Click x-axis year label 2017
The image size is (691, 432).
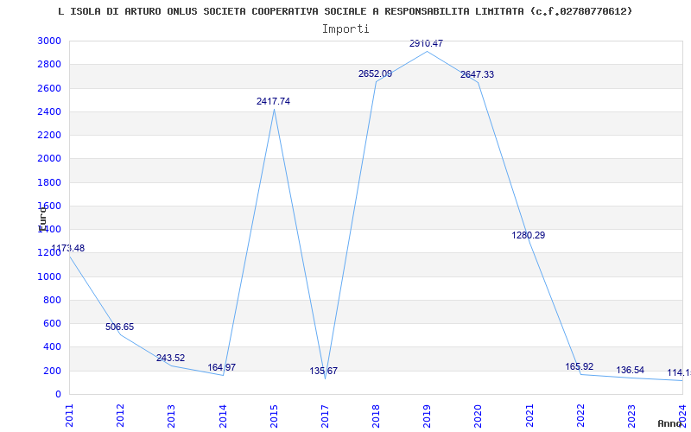click(x=325, y=416)
